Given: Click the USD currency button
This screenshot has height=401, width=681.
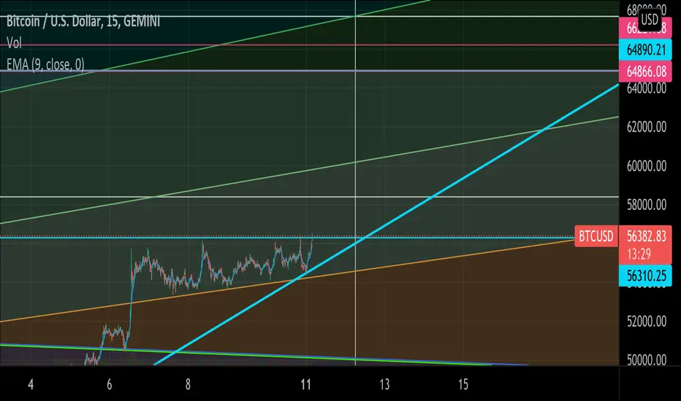Looking at the screenshot, I should [x=650, y=20].
